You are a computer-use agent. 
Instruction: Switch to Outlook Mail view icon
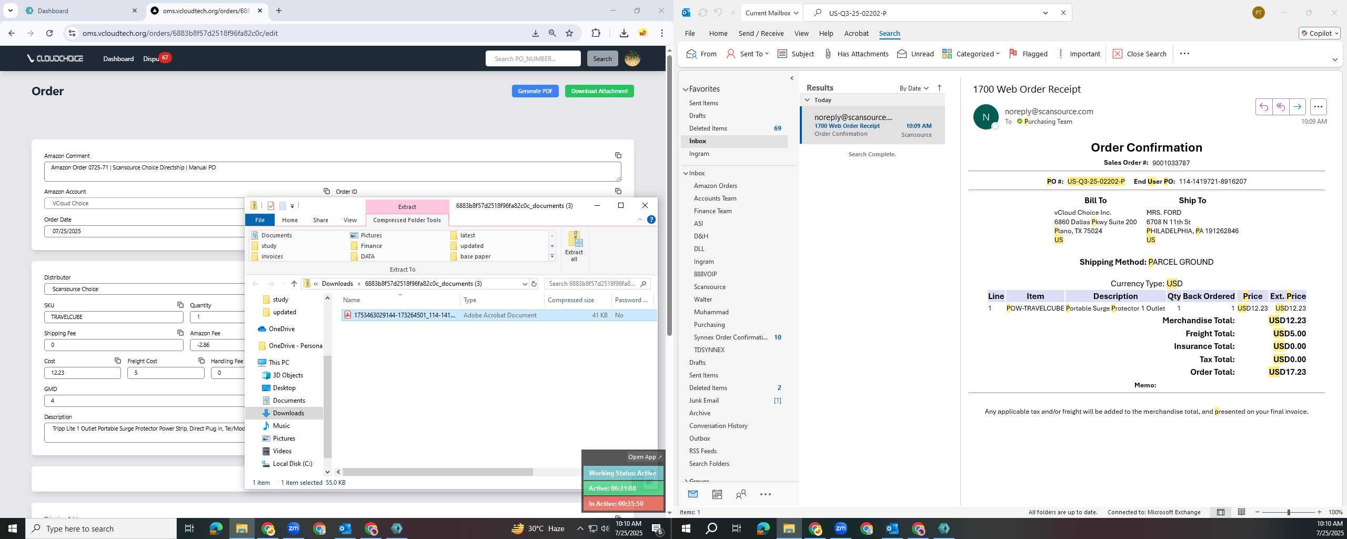click(693, 494)
